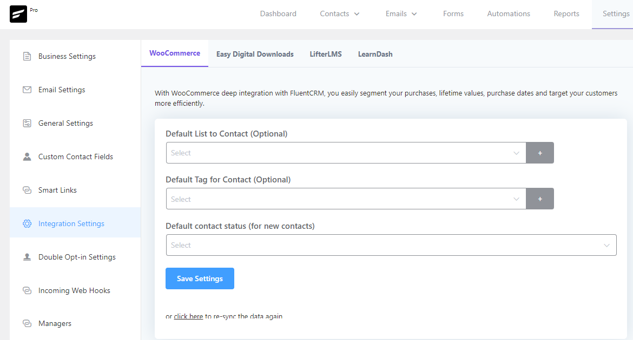The width and height of the screenshot is (633, 340).
Task: Open the Default List to Contact dropdown
Action: [346, 153]
